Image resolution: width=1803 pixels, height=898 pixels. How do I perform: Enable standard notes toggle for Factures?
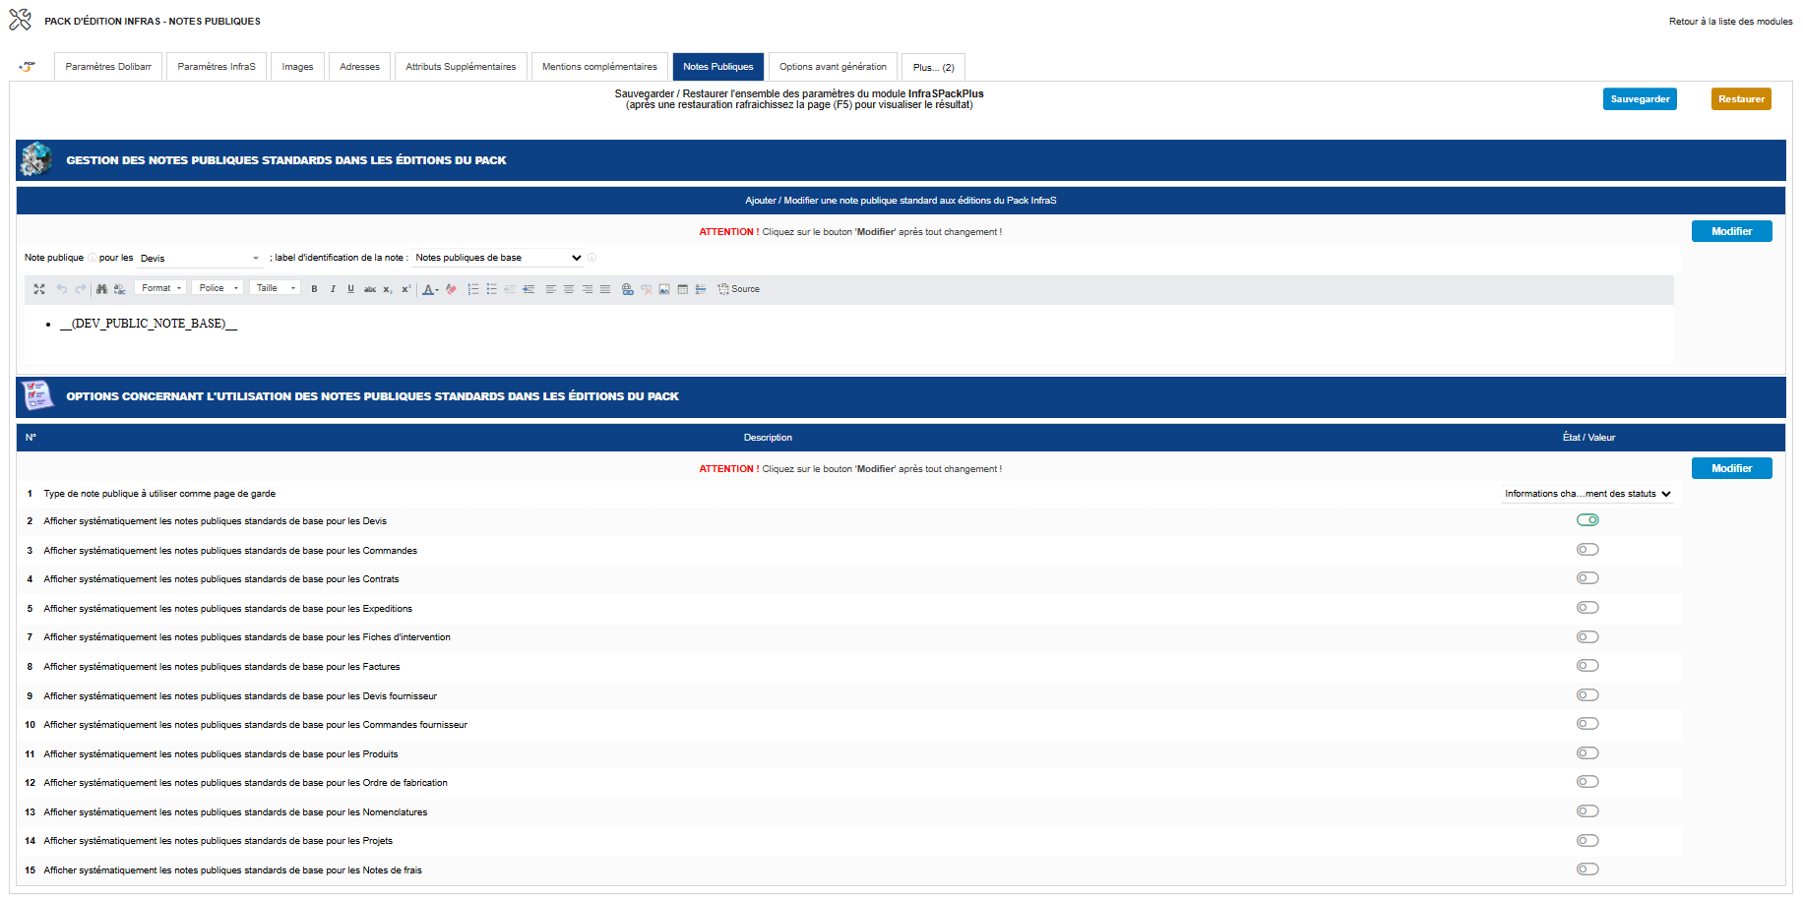(1587, 666)
